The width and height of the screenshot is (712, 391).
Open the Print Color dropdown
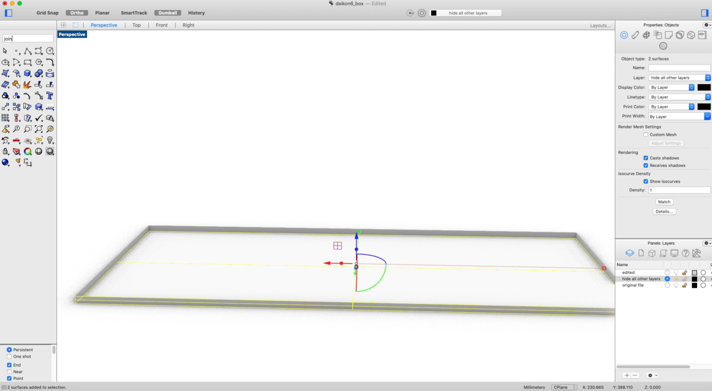pyautogui.click(x=672, y=107)
